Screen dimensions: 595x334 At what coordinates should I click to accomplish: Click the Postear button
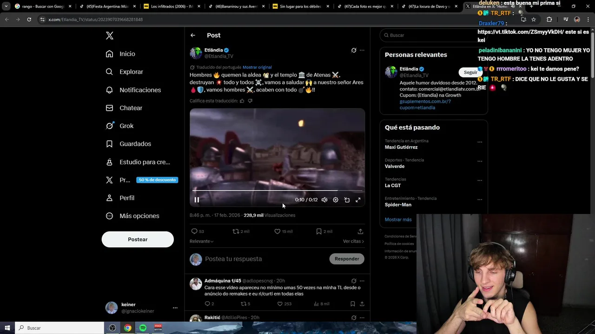(x=138, y=239)
